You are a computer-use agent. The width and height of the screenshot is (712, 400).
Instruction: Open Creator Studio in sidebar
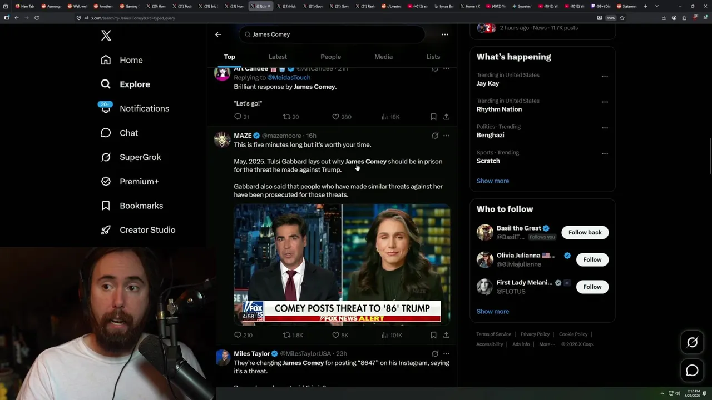138,230
